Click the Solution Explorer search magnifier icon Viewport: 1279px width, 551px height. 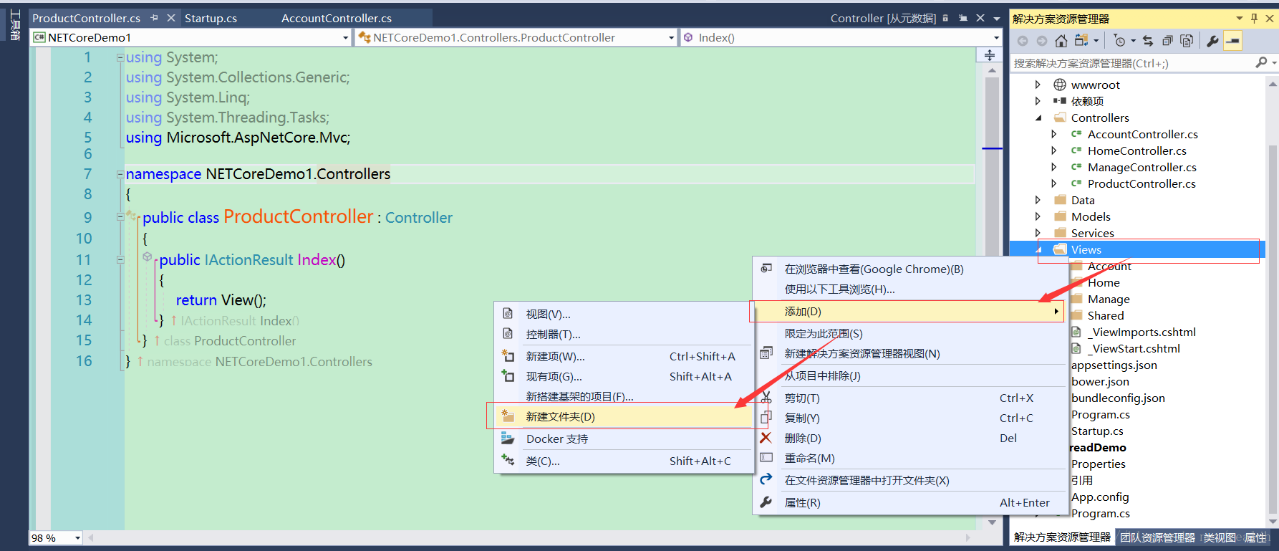point(1261,63)
